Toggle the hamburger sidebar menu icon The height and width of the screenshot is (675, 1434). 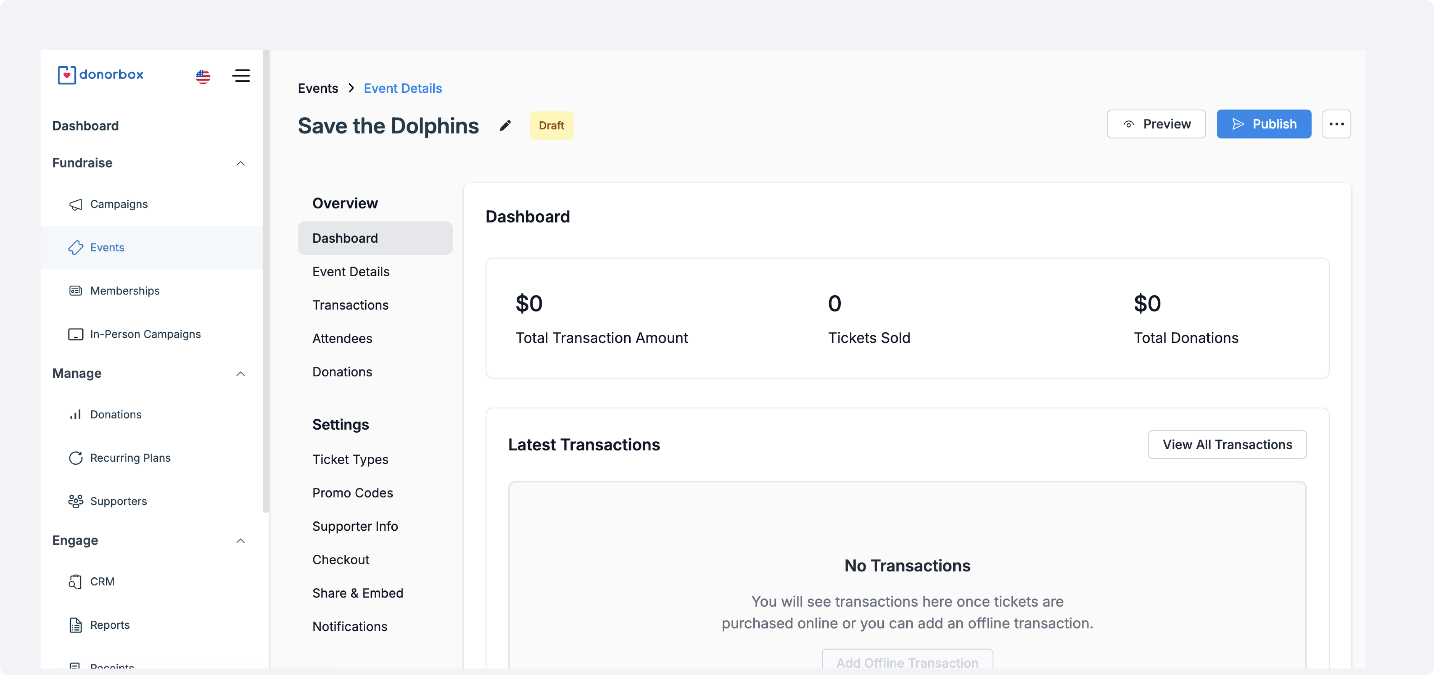pos(241,76)
